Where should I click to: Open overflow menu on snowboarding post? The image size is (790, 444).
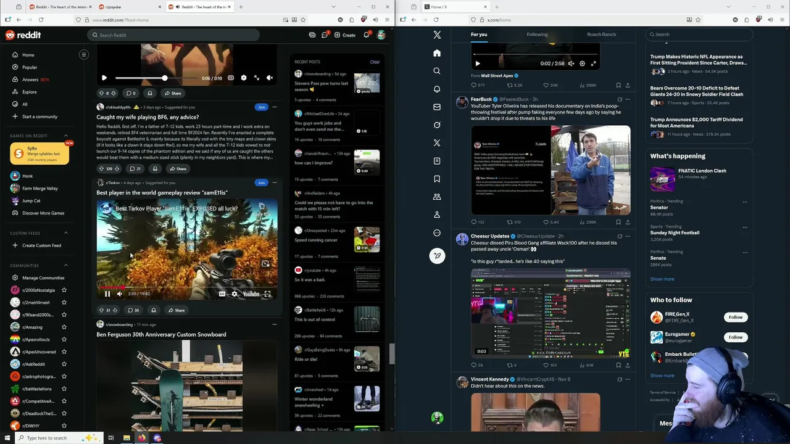(x=275, y=324)
